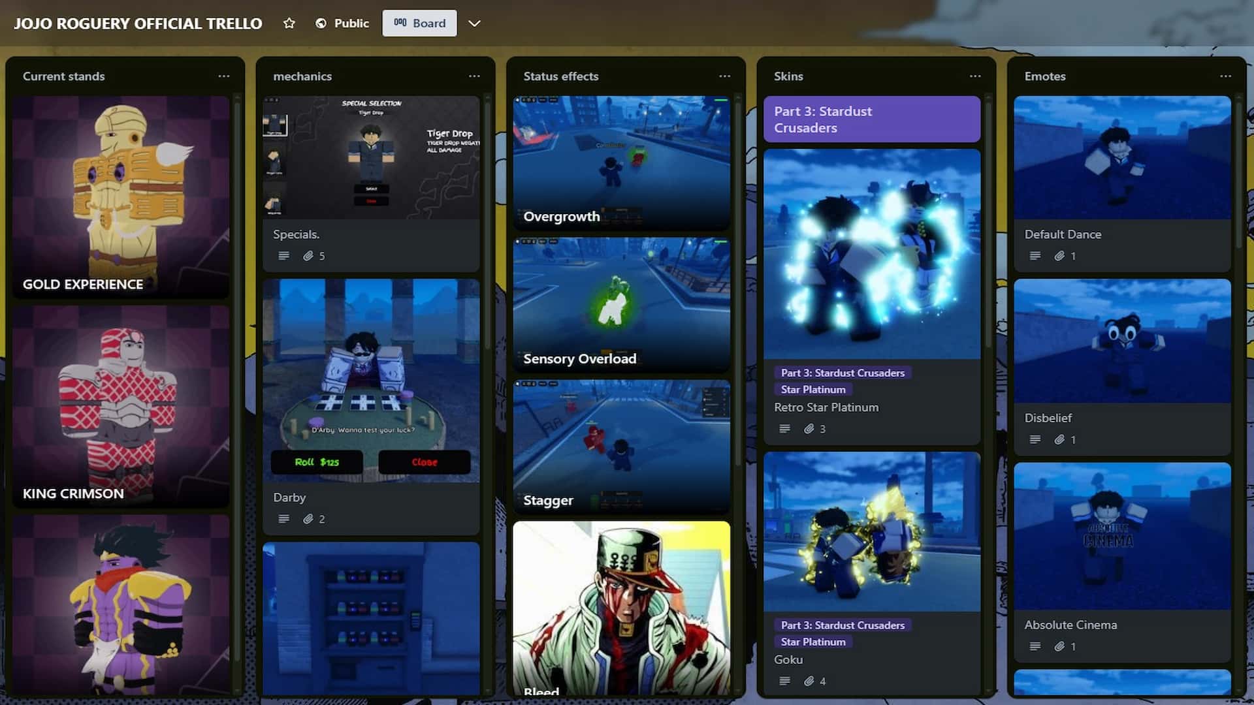Open the Absolute Cinema emote card title
Viewport: 1254px width, 705px height.
pyautogui.click(x=1070, y=625)
